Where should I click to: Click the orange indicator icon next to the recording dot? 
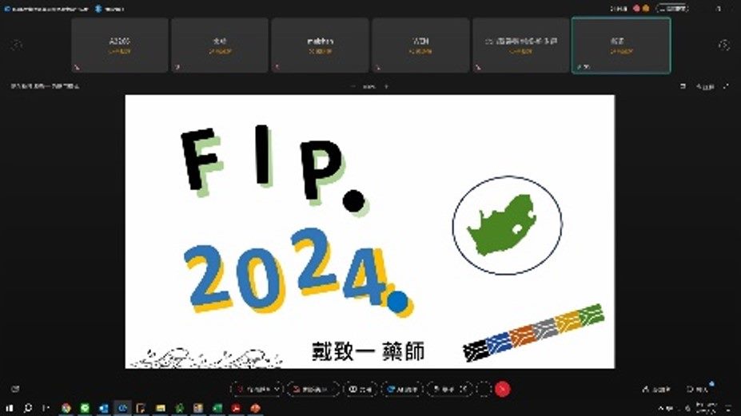646,9
